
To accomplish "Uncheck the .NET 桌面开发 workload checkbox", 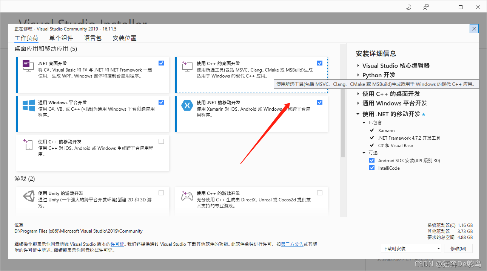I will pos(161,63).
